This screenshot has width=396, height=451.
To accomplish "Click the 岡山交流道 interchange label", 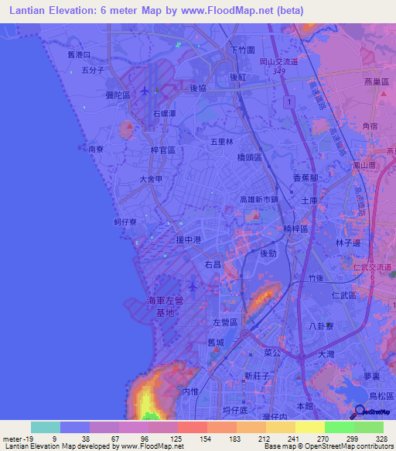I will point(279,61).
